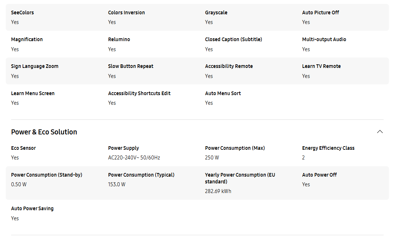Viewport: 394px width, 237px height.
Task: Select the Auto Picture Off label
Action: [x=320, y=13]
